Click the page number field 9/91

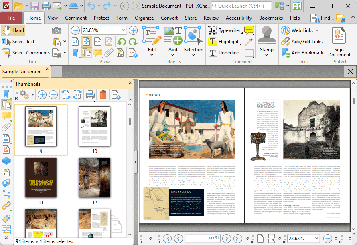tap(203, 239)
